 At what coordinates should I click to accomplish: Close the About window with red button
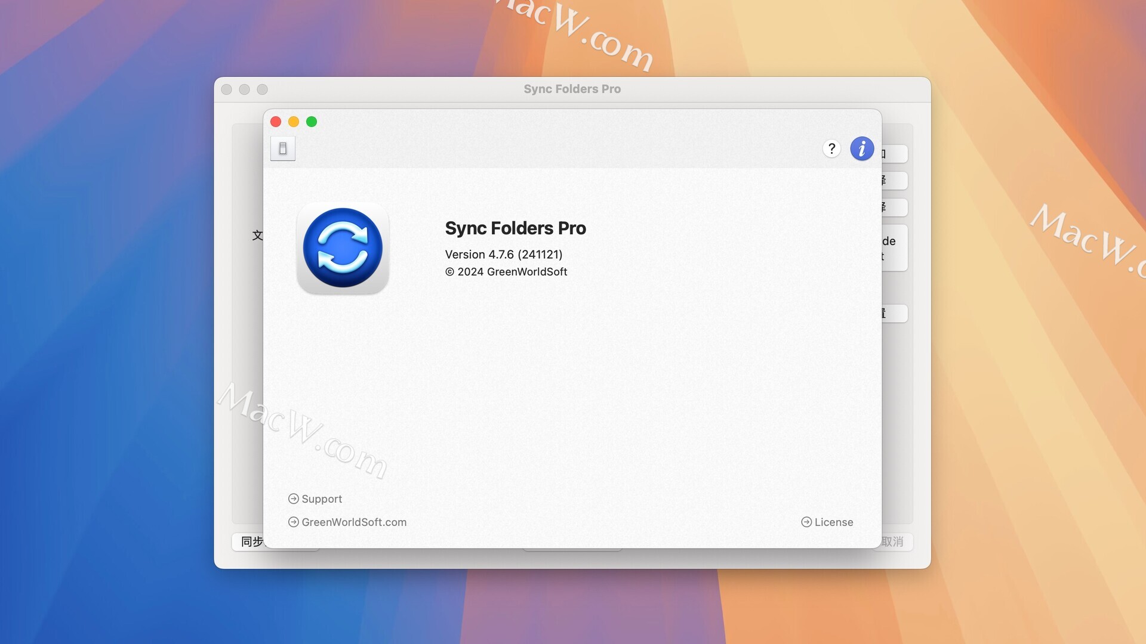(276, 122)
